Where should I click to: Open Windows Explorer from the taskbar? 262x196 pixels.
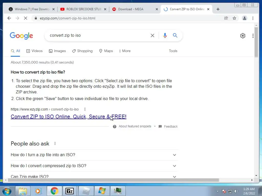(x=23, y=191)
